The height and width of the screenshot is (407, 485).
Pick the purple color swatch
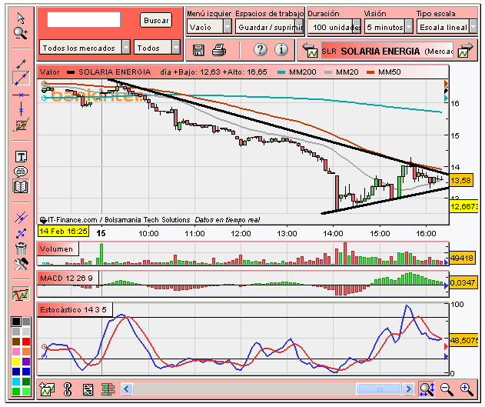26,362
